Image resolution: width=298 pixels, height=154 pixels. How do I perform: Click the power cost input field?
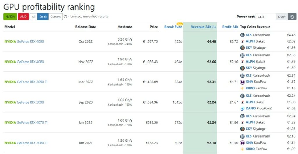pyautogui.click(x=265, y=16)
